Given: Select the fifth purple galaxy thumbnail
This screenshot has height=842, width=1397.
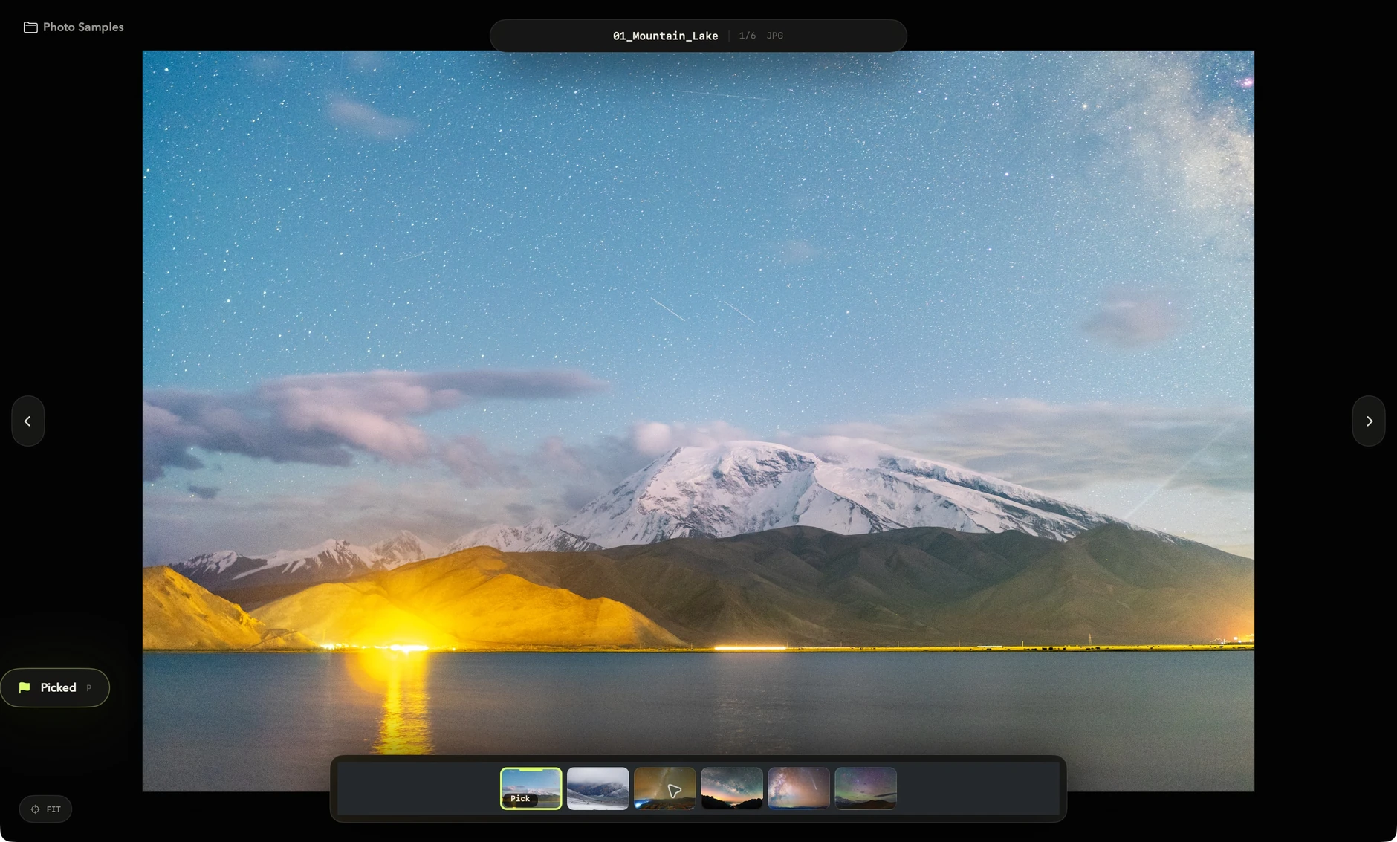Looking at the screenshot, I should tap(799, 788).
